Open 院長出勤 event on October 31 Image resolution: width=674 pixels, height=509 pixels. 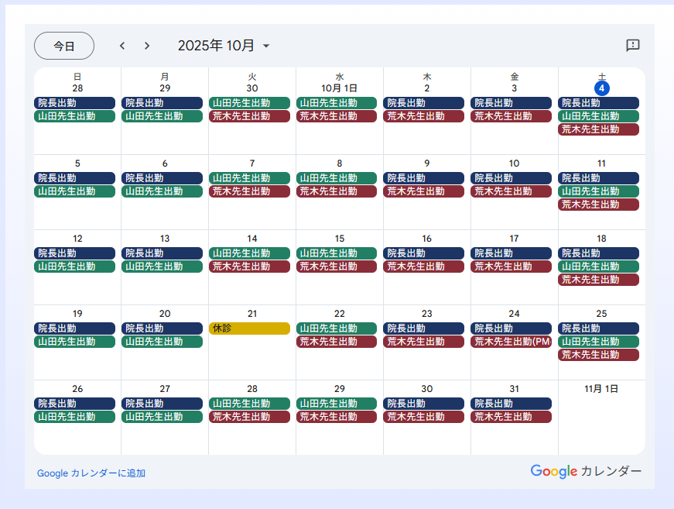tap(511, 404)
